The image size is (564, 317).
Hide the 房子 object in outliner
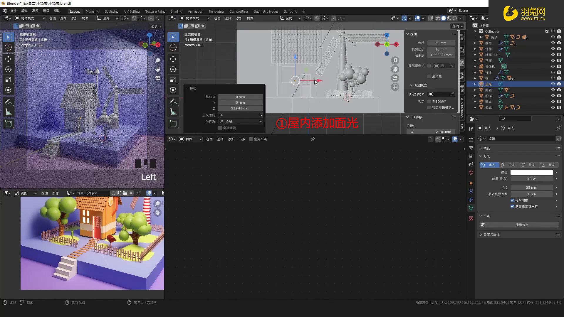coord(553,37)
